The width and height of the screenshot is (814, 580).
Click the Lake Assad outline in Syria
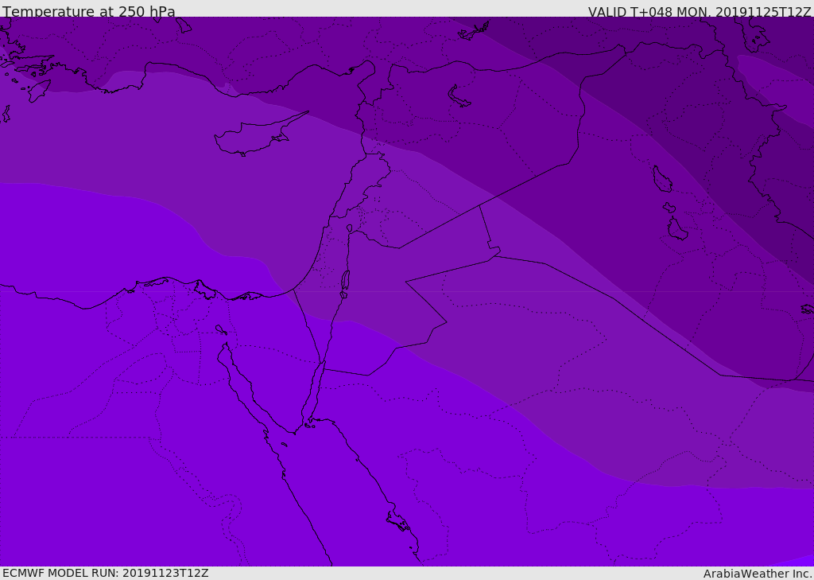pyautogui.click(x=459, y=97)
